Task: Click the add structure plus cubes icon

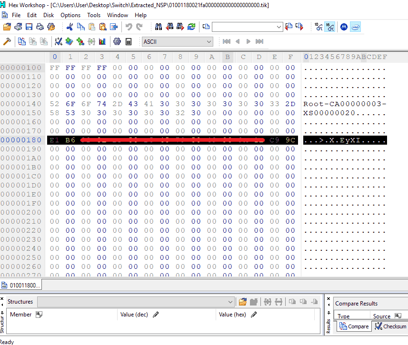Action: coord(80,41)
